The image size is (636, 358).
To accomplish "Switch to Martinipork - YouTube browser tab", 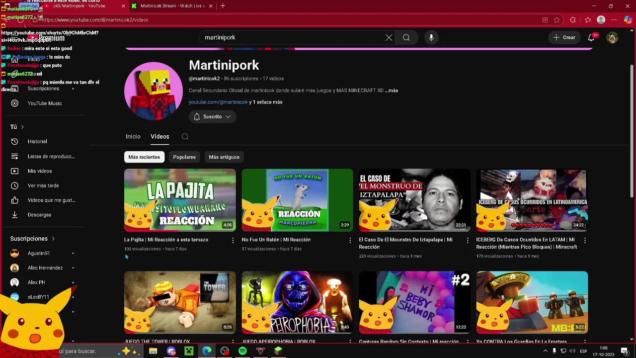I will tap(79, 6).
